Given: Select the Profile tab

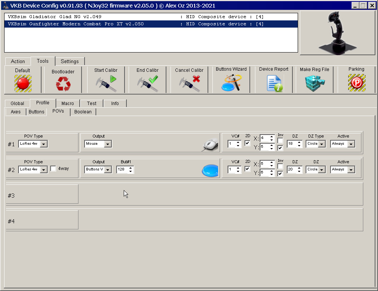Looking at the screenshot, I should point(43,103).
